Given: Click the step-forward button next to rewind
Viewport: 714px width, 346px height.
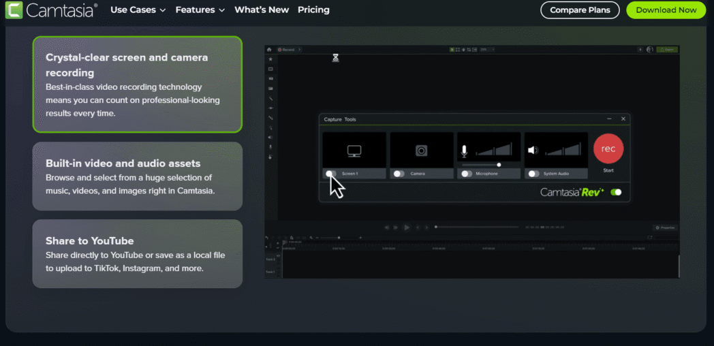Looking at the screenshot, I should click(x=396, y=227).
